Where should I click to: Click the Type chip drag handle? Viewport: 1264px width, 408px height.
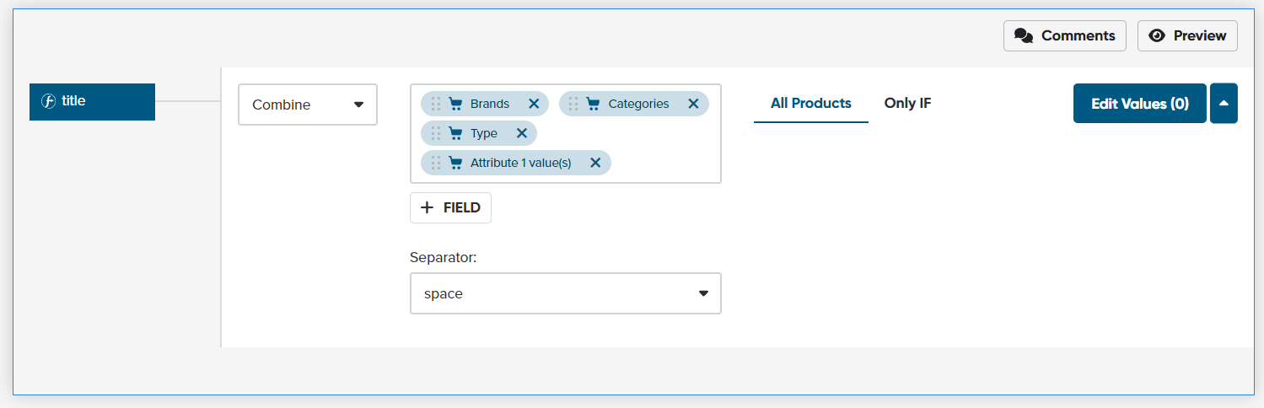pos(436,133)
